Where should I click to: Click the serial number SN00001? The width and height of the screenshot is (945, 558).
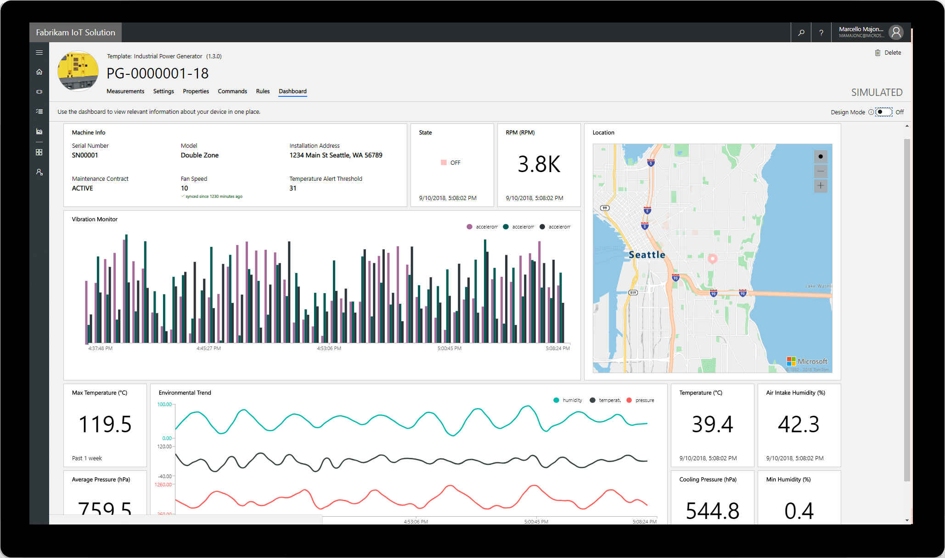(85, 155)
